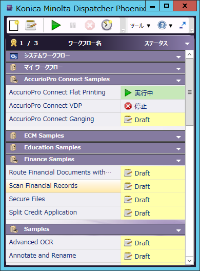Click the システムワークフロー gear icon
The image size is (200, 271).
pos(13,56)
